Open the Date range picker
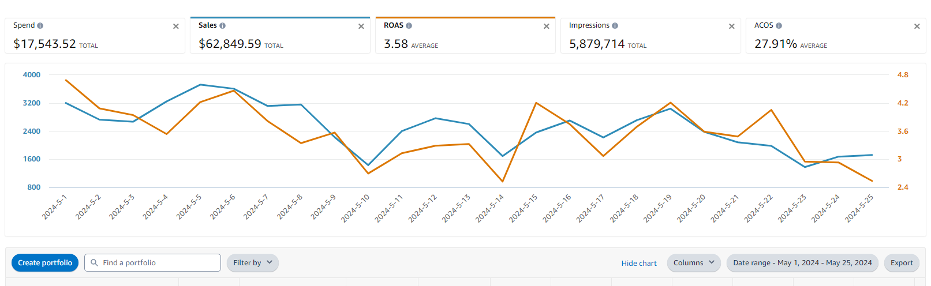 click(x=802, y=263)
